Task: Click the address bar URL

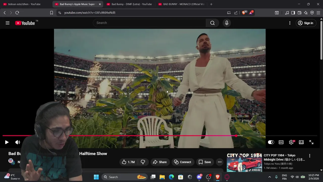Action: pyautogui.click(x=90, y=13)
